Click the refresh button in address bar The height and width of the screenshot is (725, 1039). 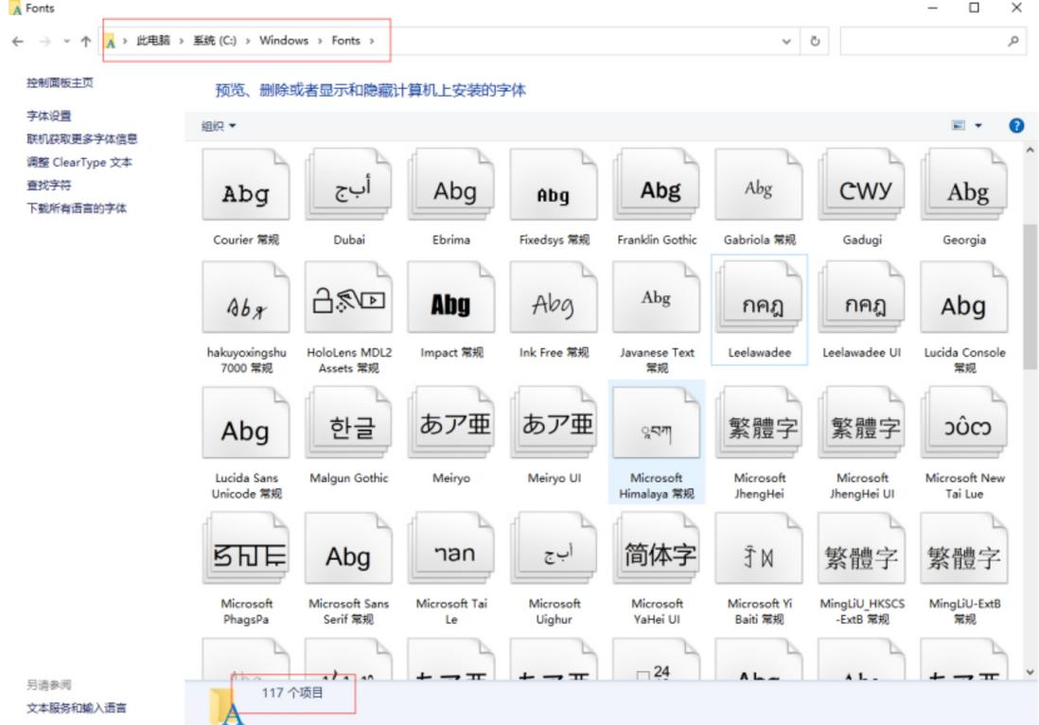click(815, 41)
